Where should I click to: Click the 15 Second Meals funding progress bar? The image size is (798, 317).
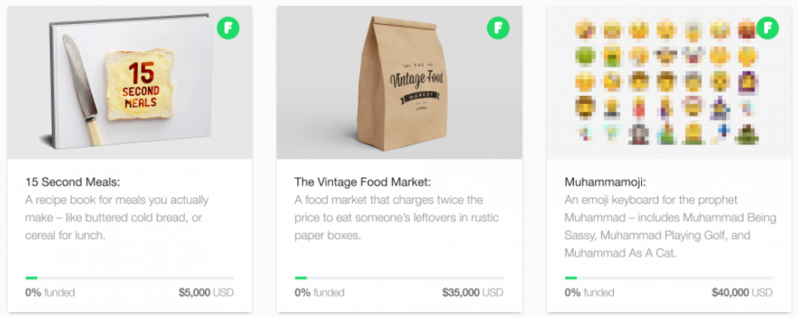[x=129, y=278]
